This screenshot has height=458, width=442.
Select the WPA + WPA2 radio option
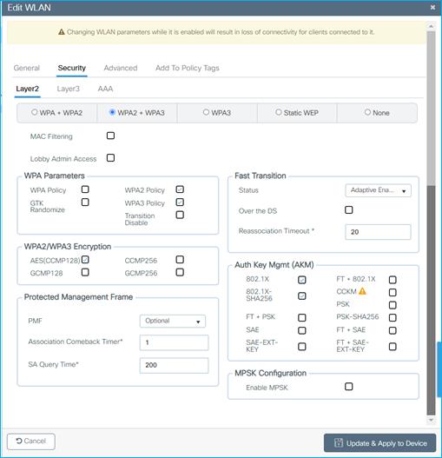pyautogui.click(x=35, y=112)
